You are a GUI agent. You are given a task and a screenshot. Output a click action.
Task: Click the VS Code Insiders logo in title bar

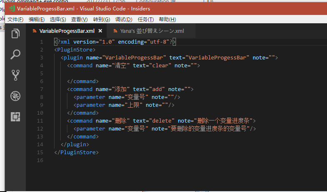click(12, 9)
